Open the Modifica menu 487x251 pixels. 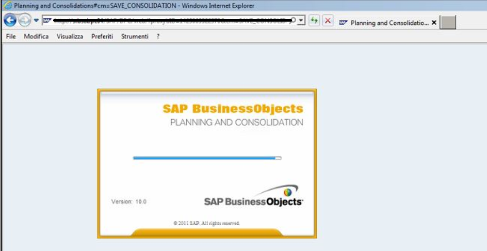(36, 37)
